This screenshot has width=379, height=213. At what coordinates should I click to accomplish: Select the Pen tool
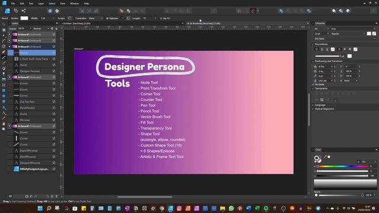coord(4,52)
